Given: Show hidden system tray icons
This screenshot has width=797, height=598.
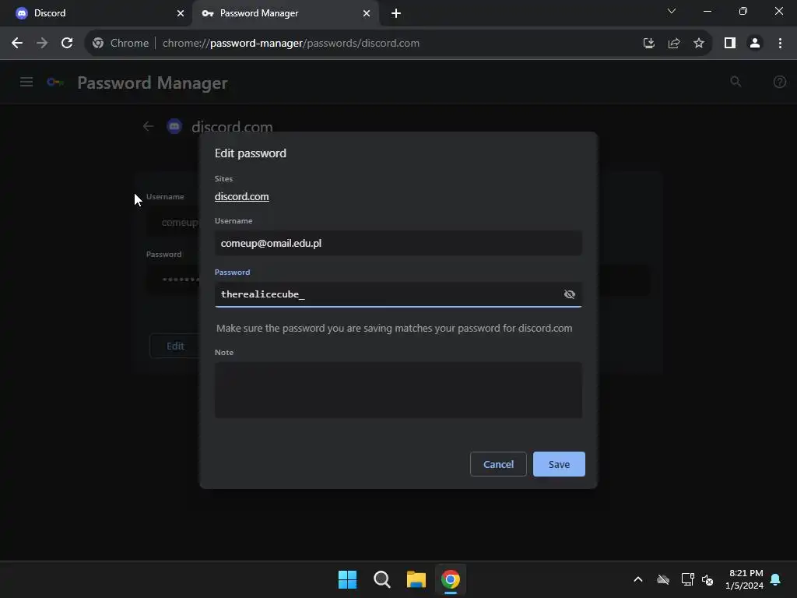Looking at the screenshot, I should pyautogui.click(x=638, y=579).
